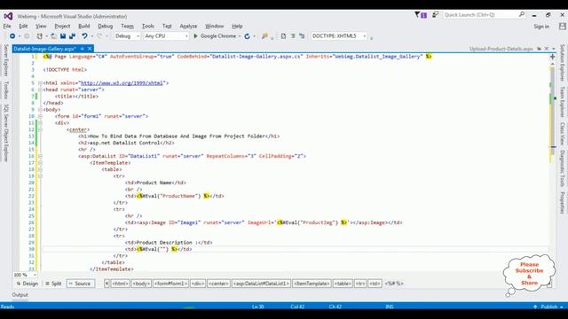Close the Datalist-Image-Gallery.aspx tab
568x319 pixels.
(x=90, y=49)
